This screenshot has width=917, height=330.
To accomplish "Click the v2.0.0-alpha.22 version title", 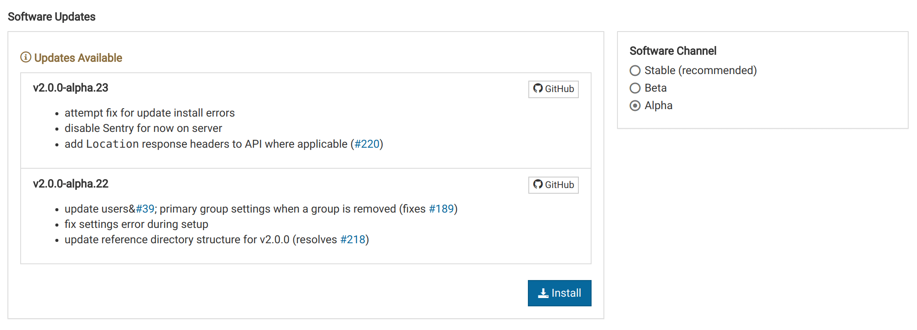I will tap(71, 184).
